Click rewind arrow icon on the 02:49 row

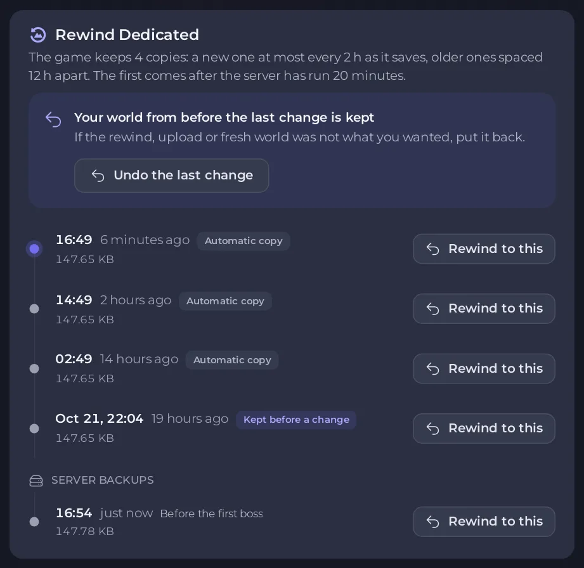(x=433, y=369)
